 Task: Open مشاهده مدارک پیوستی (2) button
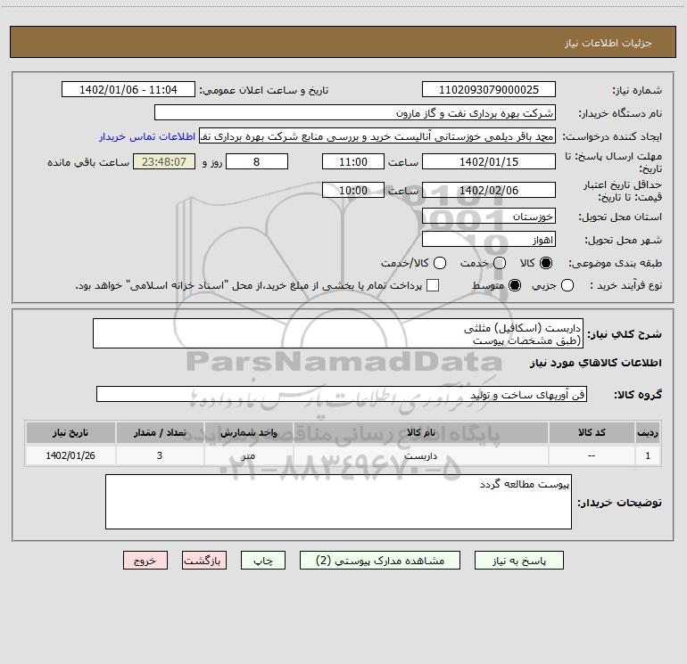coord(380,561)
